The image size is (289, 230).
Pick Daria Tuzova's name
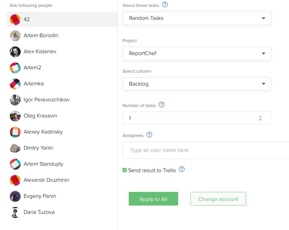[x=39, y=212]
